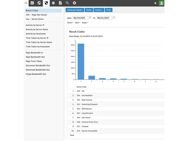Select the 201 - Created row
This screenshot has width=188, height=141.
pyautogui.click(x=117, y=126)
